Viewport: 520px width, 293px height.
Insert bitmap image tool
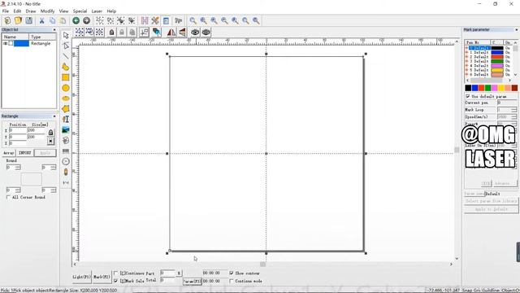[66, 130]
